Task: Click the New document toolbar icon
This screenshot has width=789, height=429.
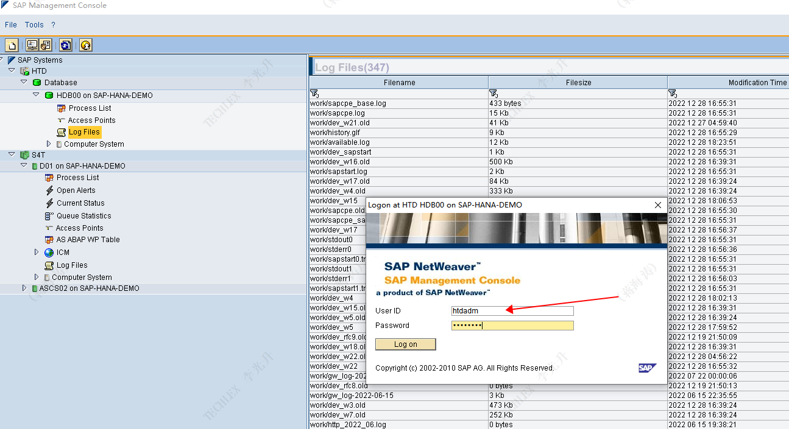Action: [x=12, y=45]
